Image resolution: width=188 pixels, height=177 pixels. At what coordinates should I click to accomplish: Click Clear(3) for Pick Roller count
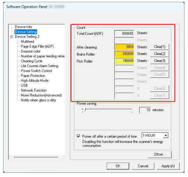pyautogui.click(x=160, y=61)
